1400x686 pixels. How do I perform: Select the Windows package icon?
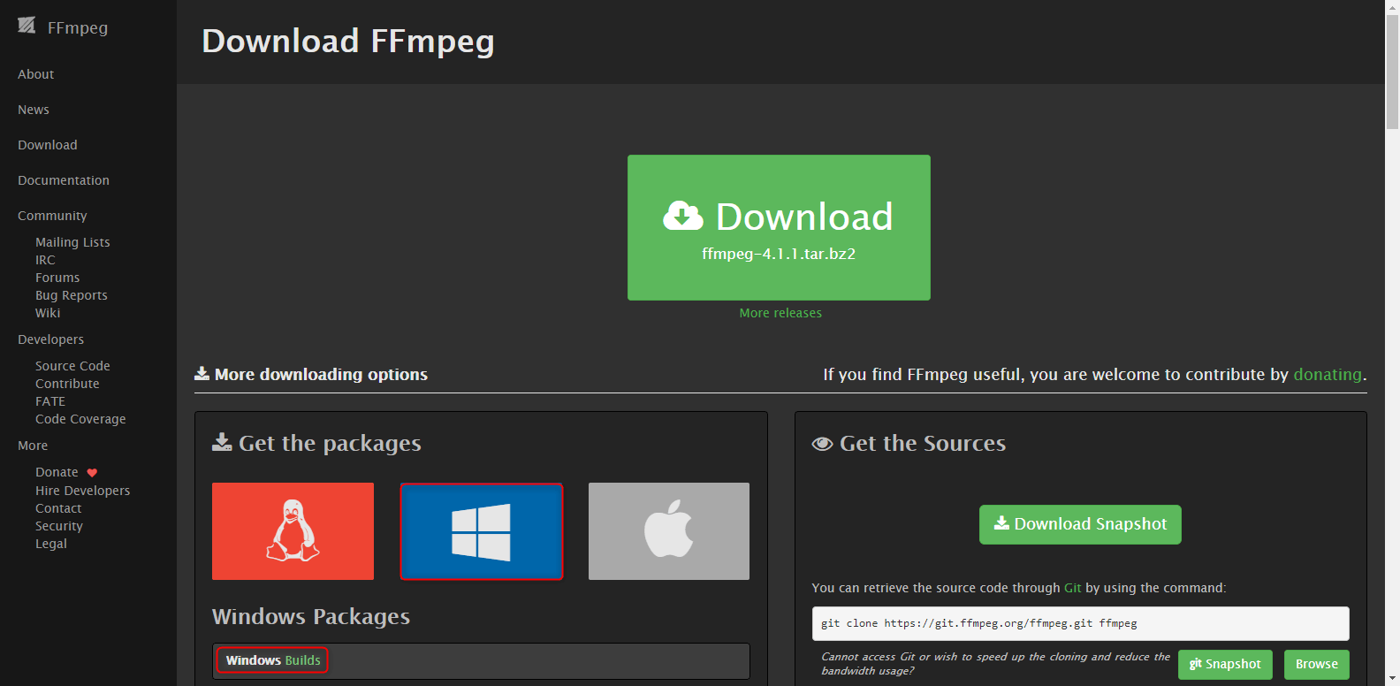(x=482, y=531)
